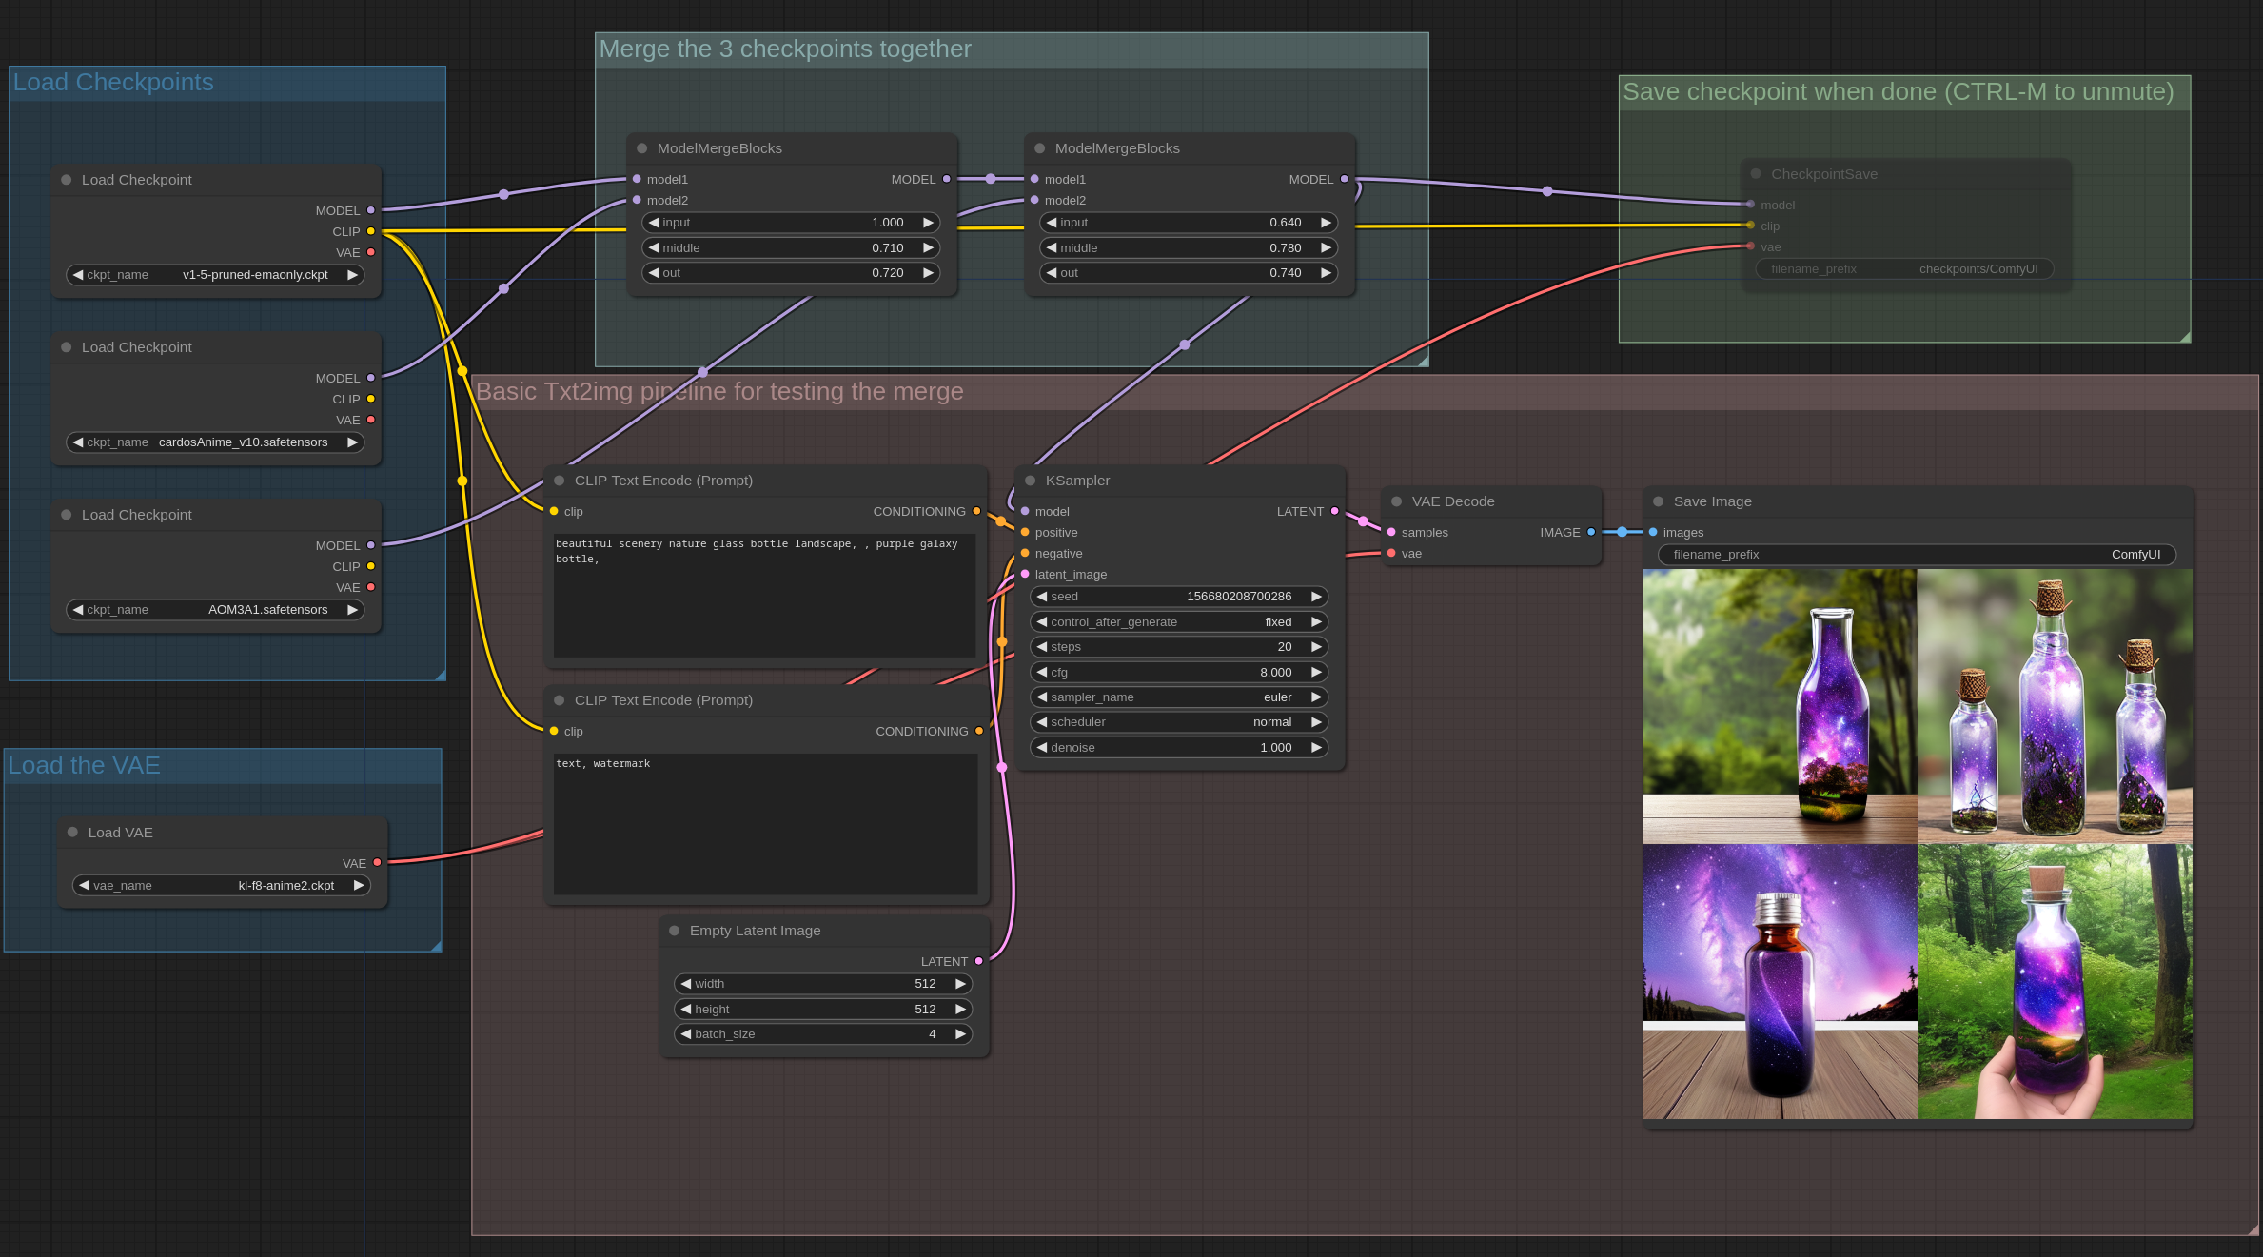2263x1257 pixels.
Task: Click resize handle of Load Checkpoints group
Action: (440, 675)
